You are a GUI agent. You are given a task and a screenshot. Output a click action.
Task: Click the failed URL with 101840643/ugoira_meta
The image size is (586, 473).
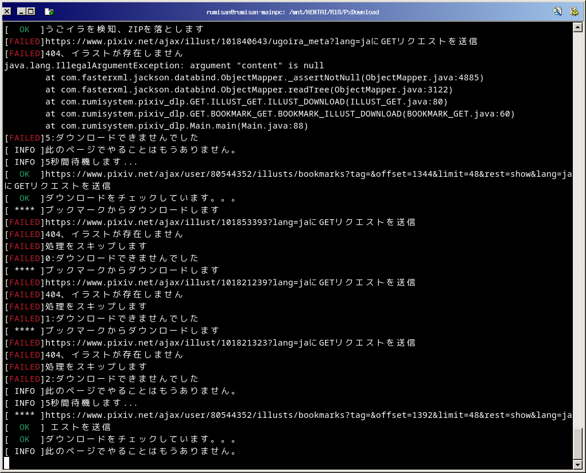pos(261,41)
